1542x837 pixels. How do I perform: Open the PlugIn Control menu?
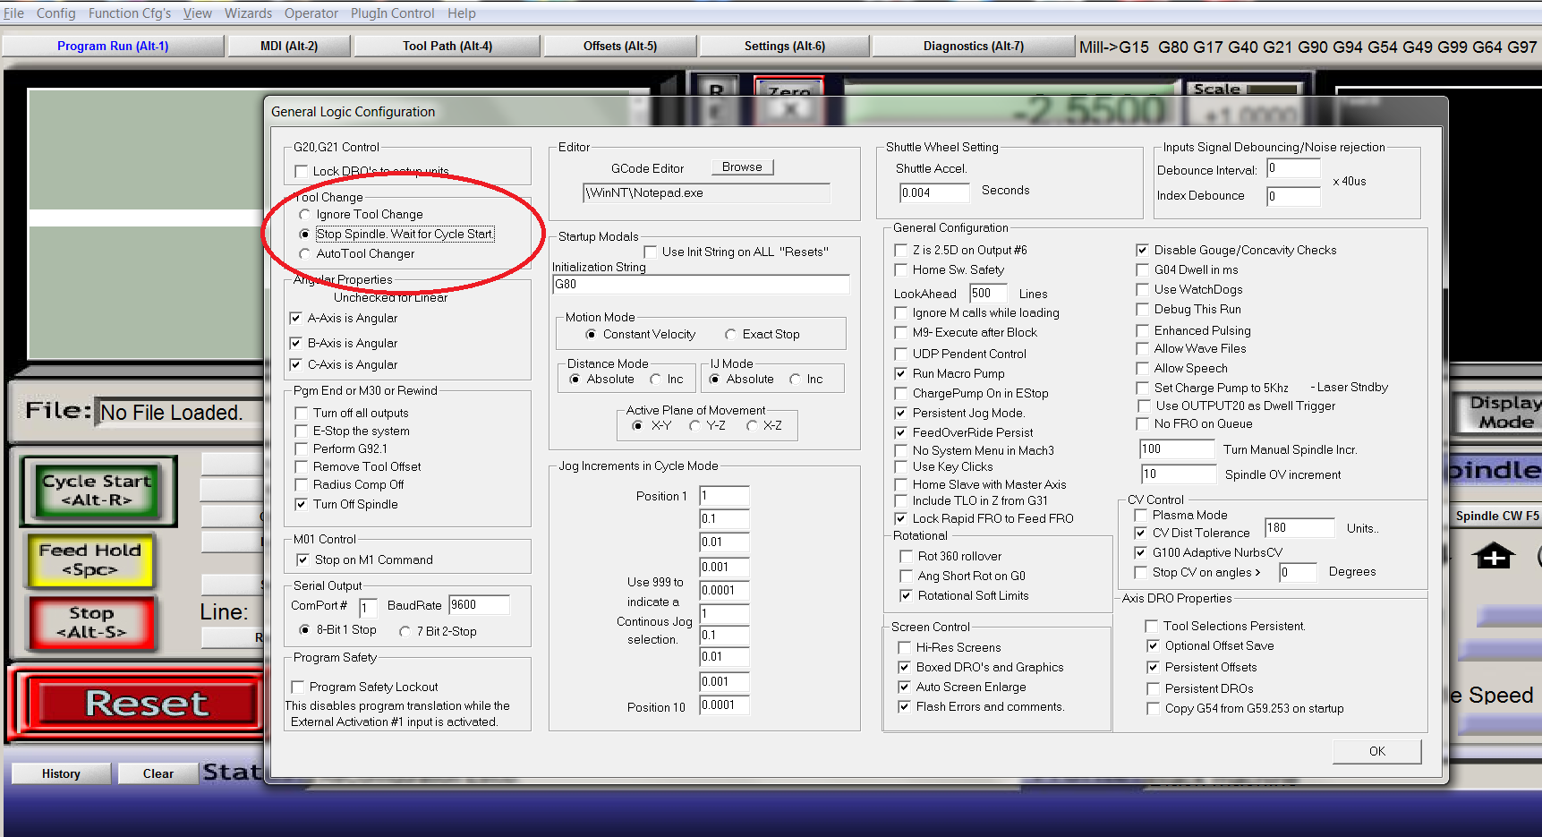click(392, 13)
